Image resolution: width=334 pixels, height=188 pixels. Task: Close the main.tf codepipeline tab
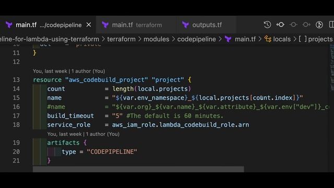pyautogui.click(x=89, y=25)
